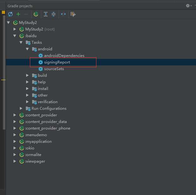The width and height of the screenshot is (196, 195).
Task: Select ':content_provider_phone' label
Action: click(x=48, y=128)
